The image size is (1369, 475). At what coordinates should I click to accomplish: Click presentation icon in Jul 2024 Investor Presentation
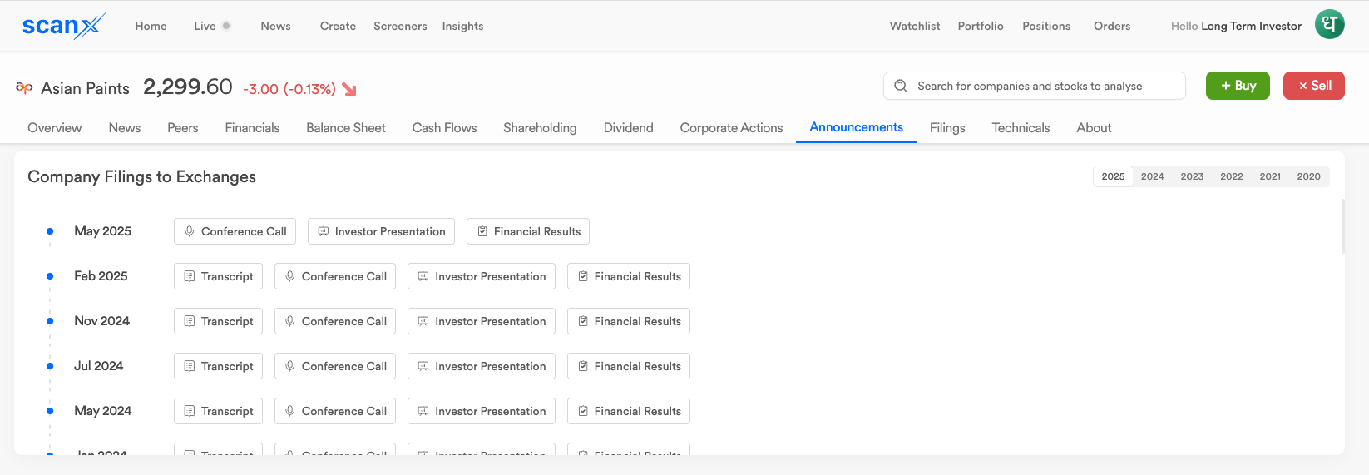point(423,366)
